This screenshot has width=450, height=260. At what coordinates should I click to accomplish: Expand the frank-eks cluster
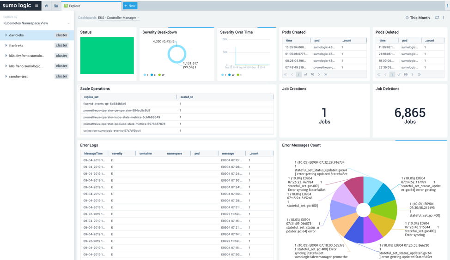pos(6,45)
